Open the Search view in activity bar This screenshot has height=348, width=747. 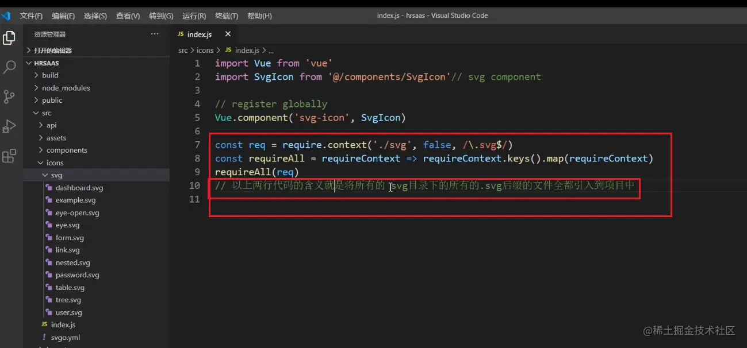tap(9, 67)
